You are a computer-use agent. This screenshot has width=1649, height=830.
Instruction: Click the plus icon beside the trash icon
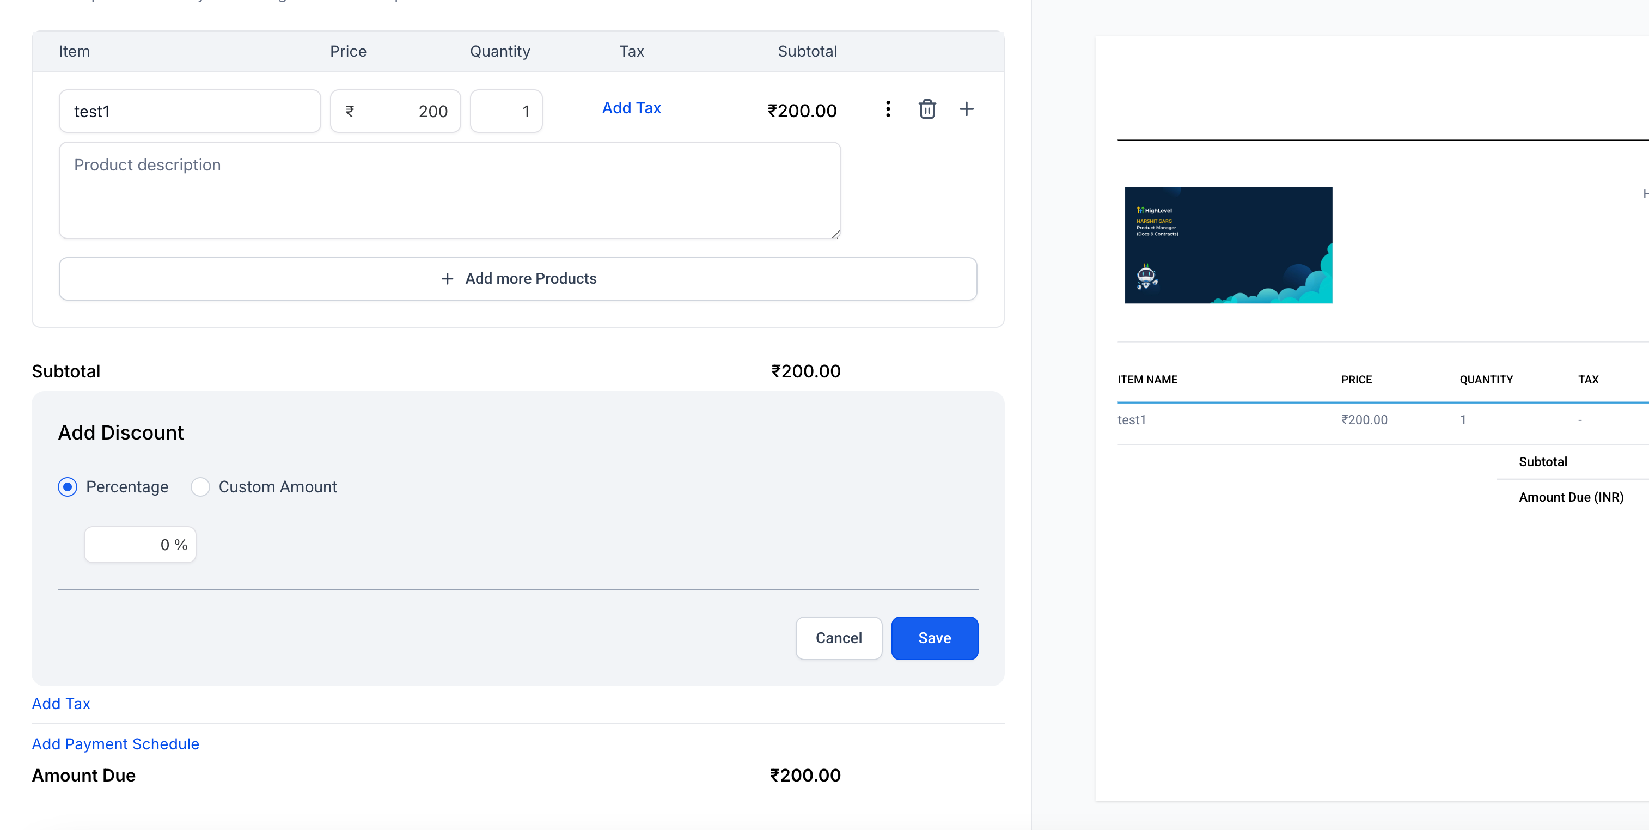966,109
